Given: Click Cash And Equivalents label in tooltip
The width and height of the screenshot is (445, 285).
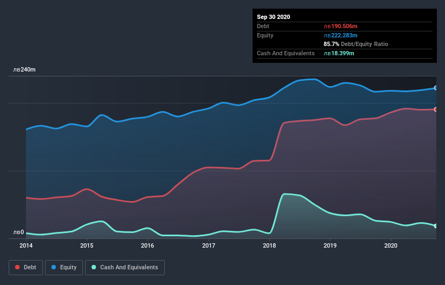Looking at the screenshot, I should (286, 53).
